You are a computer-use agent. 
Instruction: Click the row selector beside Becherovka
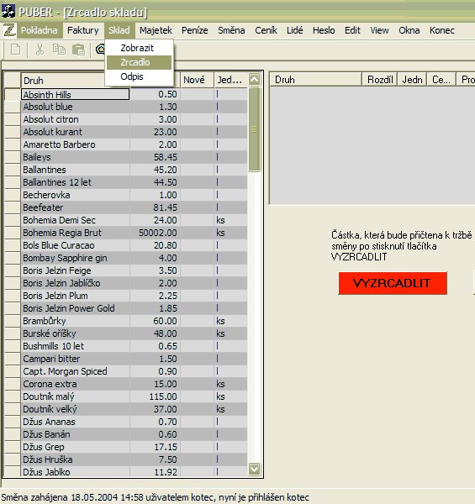[13, 195]
